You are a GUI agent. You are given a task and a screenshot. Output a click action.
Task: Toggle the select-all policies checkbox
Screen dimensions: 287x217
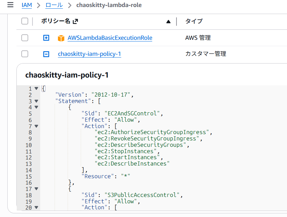pyautogui.click(x=25, y=21)
